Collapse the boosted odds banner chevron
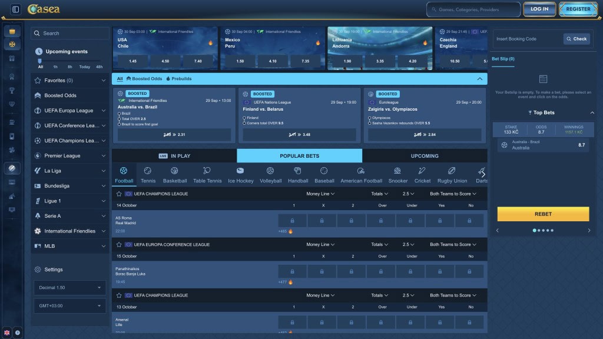This screenshot has width=603, height=339. click(x=479, y=79)
